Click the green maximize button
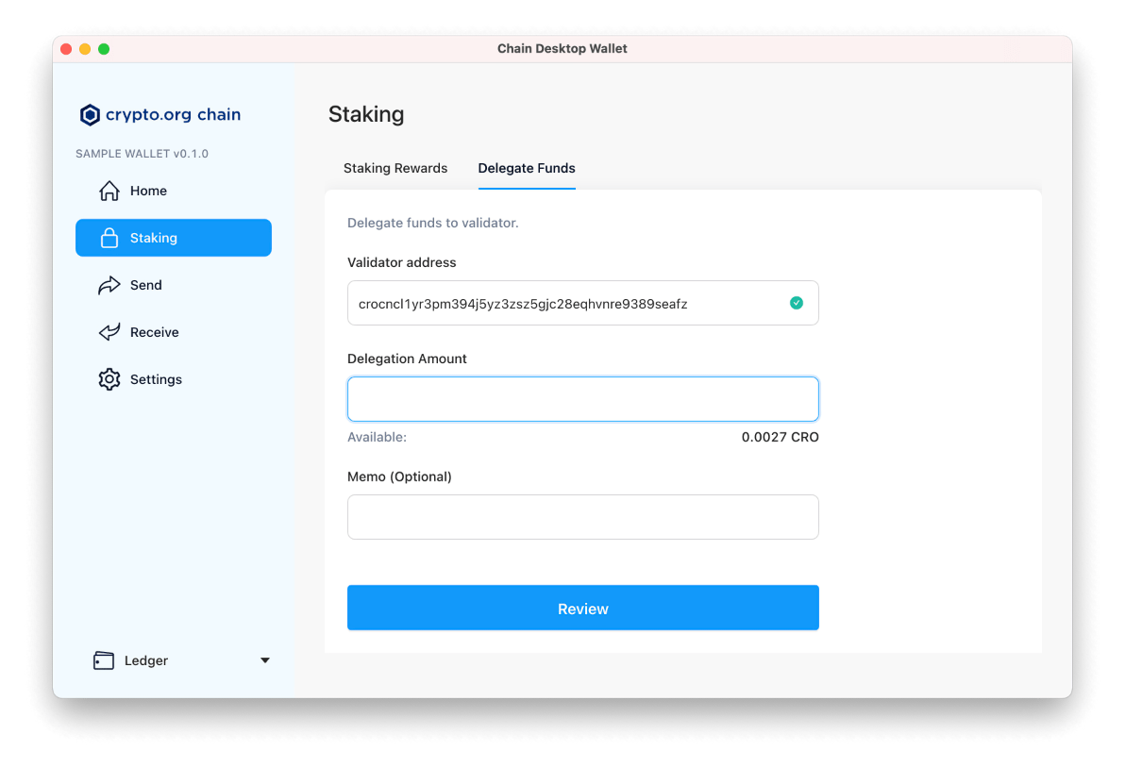 tap(104, 48)
